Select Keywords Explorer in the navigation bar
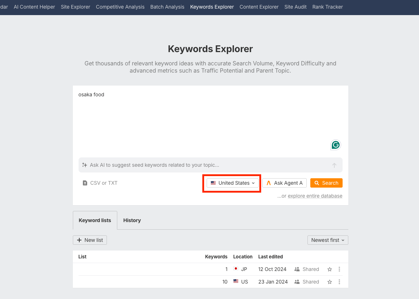The width and height of the screenshot is (419, 299). (x=212, y=7)
